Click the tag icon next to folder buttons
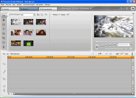The image size is (136, 98). point(46,15)
